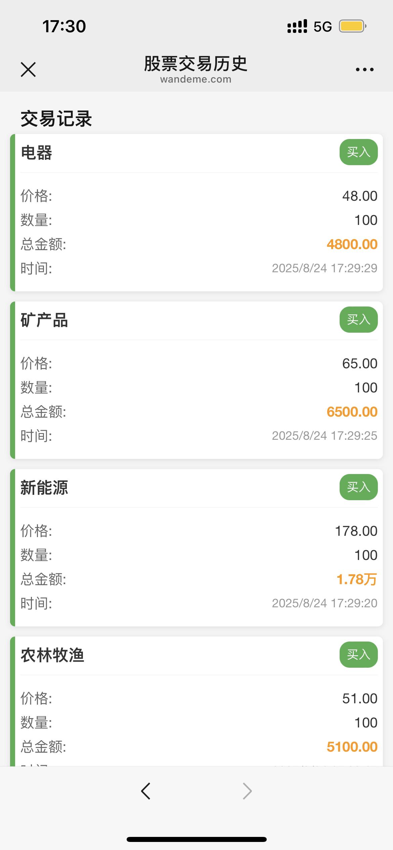This screenshot has height=850, width=393.
Task: Open the 电器 transaction record title
Action: coord(37,153)
